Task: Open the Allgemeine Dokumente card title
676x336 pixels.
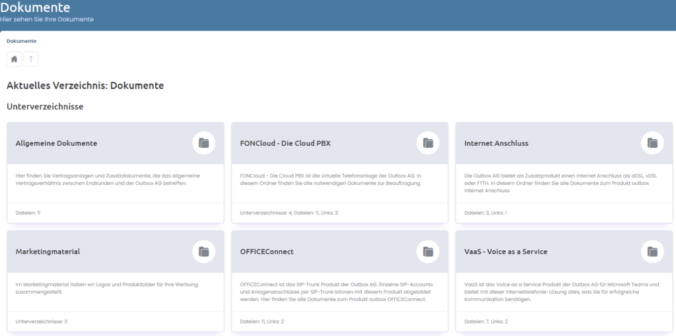Action: point(57,143)
